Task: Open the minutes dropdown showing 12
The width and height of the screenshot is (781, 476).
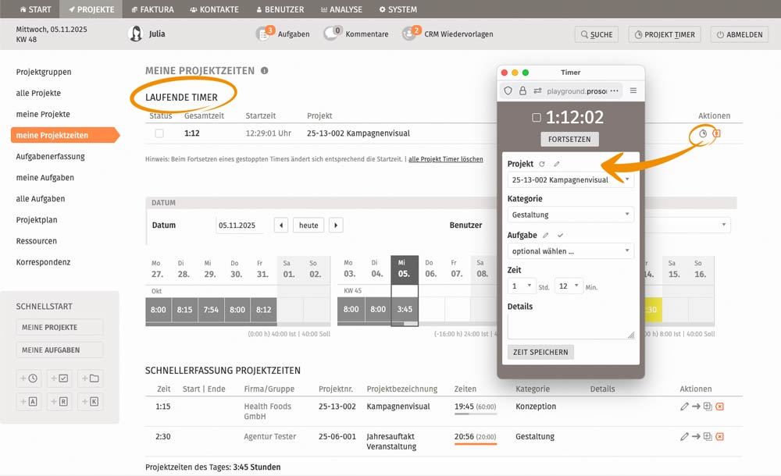Action: coord(568,286)
